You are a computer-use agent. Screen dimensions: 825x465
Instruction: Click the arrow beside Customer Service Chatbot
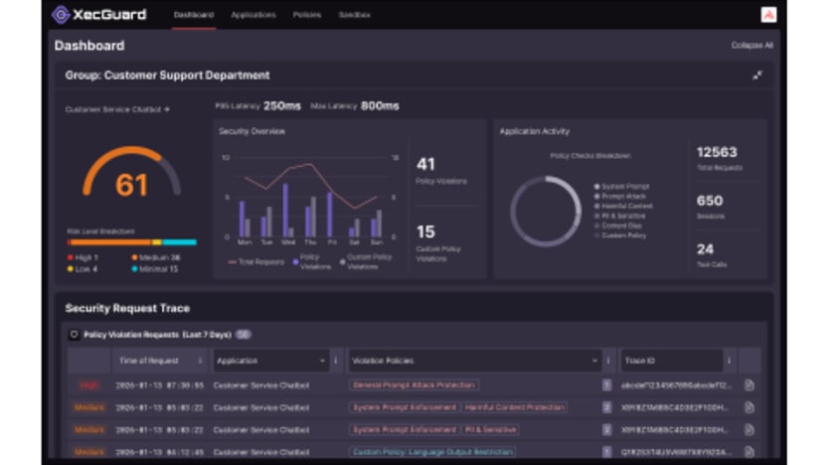(167, 109)
